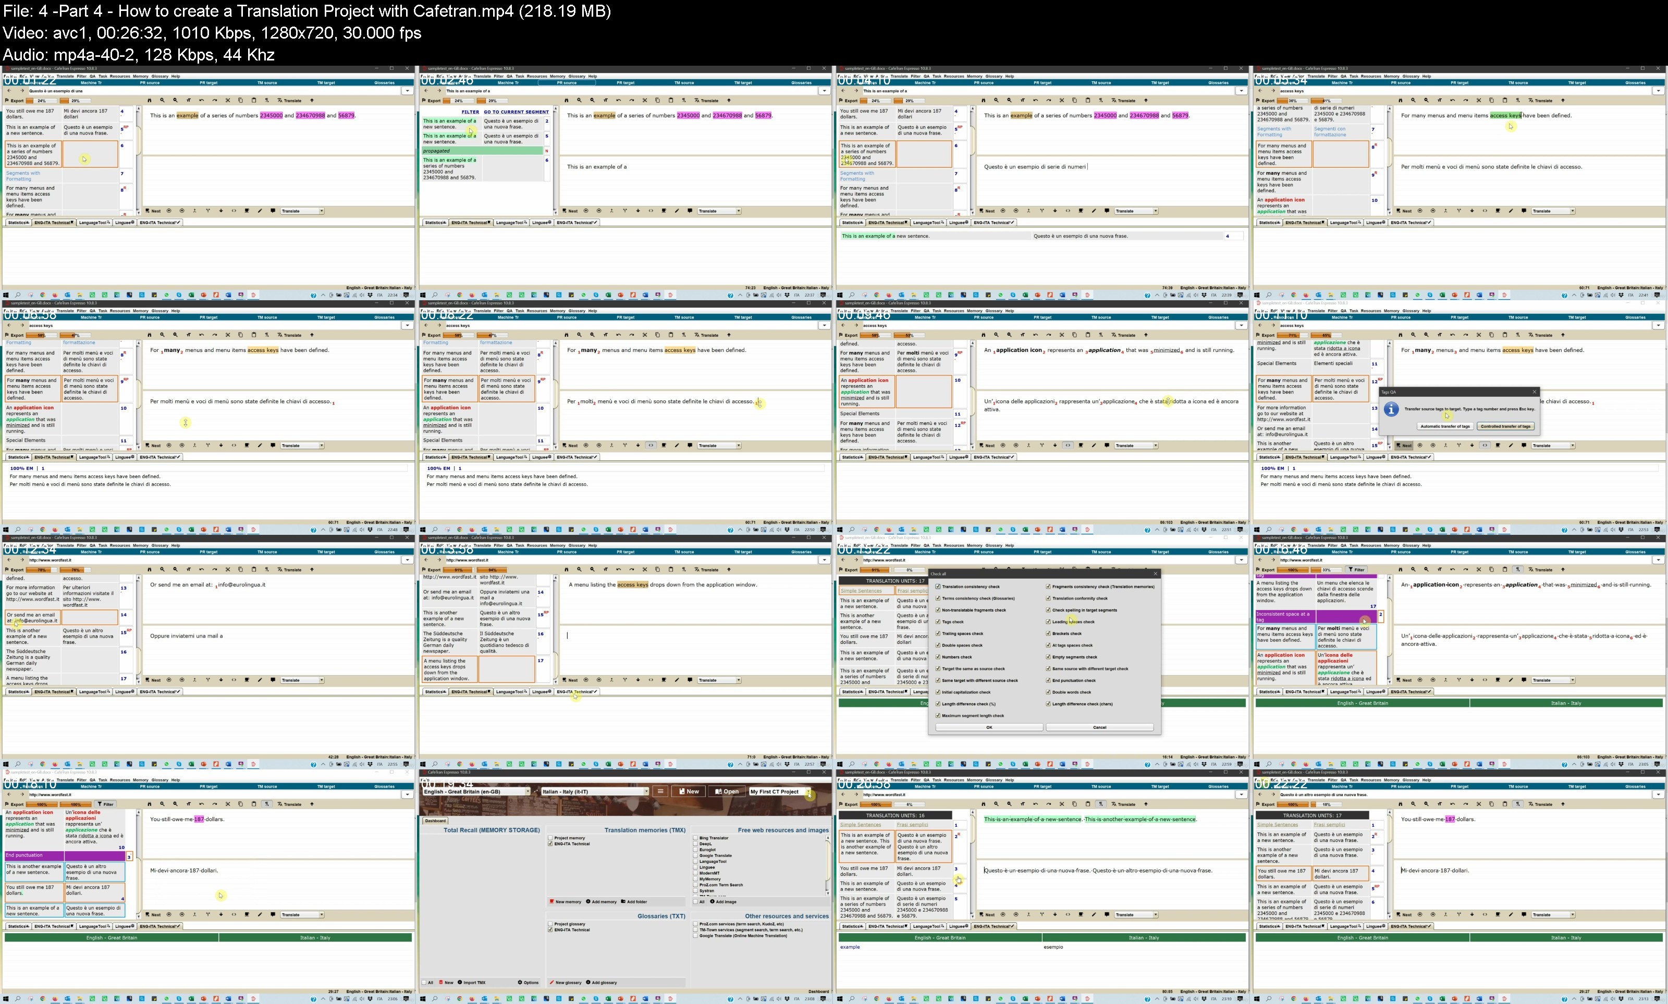
Task: Enable Project glossary checkbox in Dashboard
Action: tap(550, 924)
